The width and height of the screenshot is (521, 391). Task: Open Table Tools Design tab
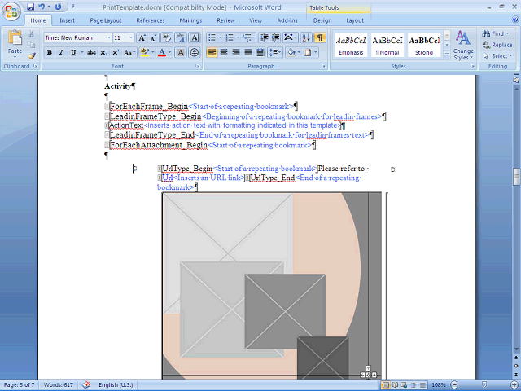(322, 20)
